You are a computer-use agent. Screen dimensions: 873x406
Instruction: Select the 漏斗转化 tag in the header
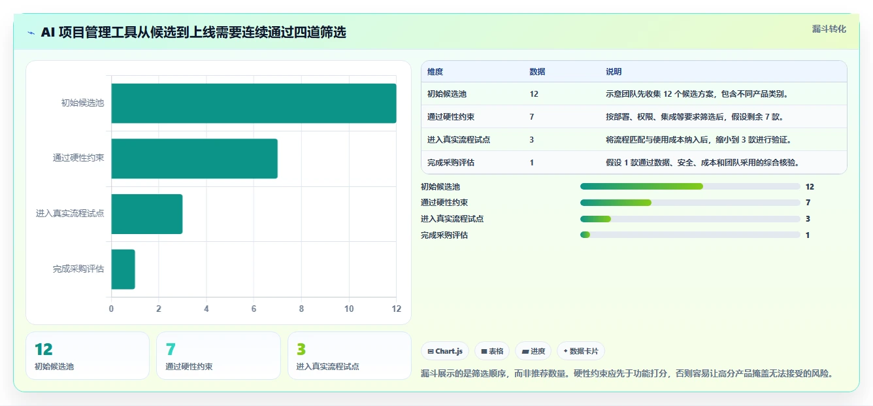click(x=829, y=29)
